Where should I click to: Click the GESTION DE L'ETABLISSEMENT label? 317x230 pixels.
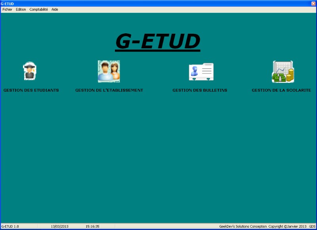pos(109,90)
